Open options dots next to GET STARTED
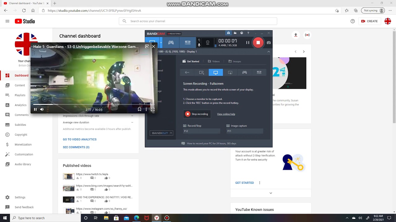The height and width of the screenshot is (222, 396). pyautogui.click(x=260, y=183)
